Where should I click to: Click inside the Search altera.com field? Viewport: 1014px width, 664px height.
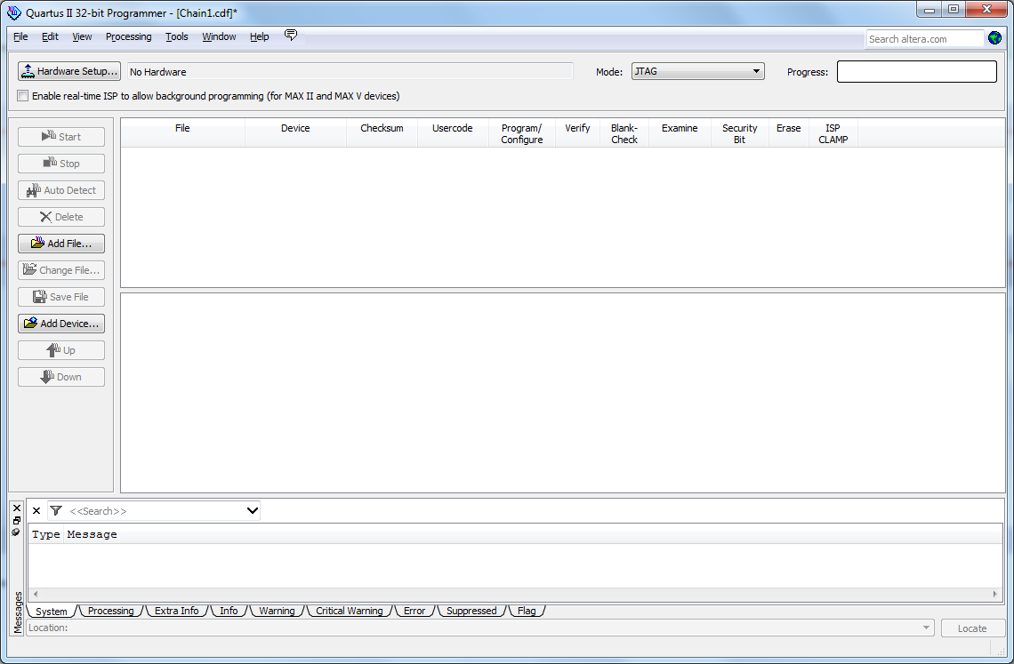pos(925,39)
